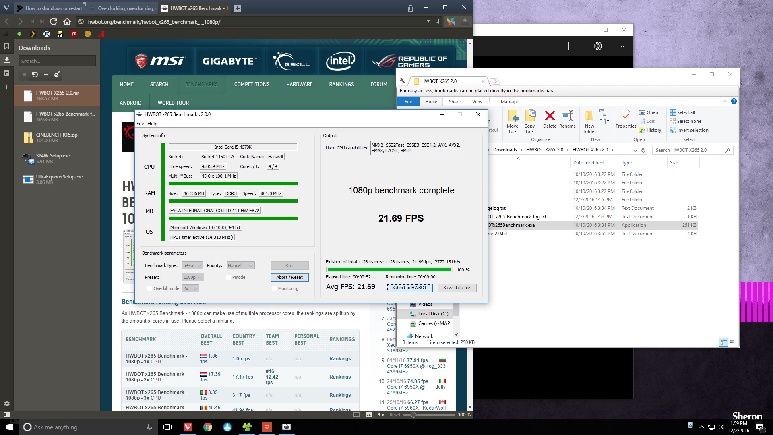Expand Explorer address bar history dropdown
The width and height of the screenshot is (773, 435).
pos(635,150)
